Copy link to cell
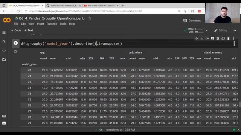 pyautogui.click(x=207, y=38)
